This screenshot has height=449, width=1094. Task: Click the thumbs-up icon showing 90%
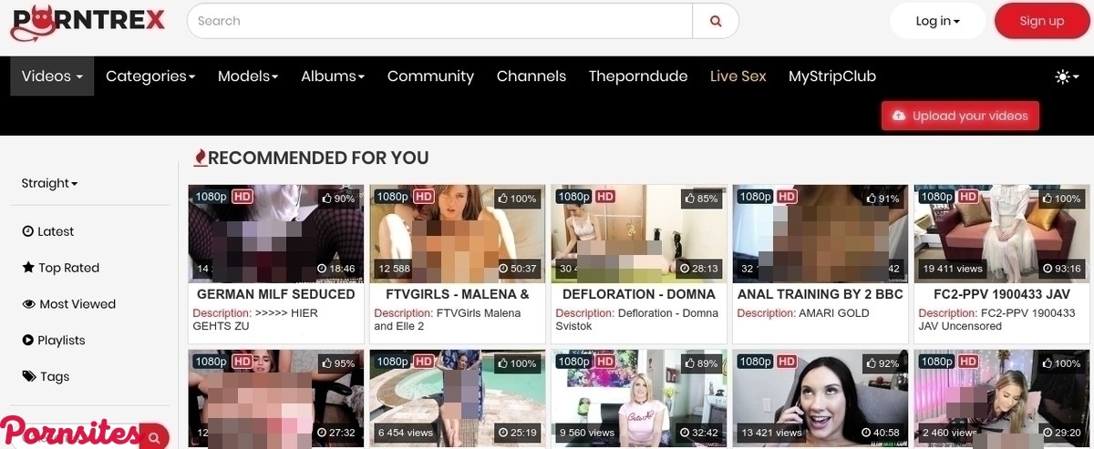327,198
